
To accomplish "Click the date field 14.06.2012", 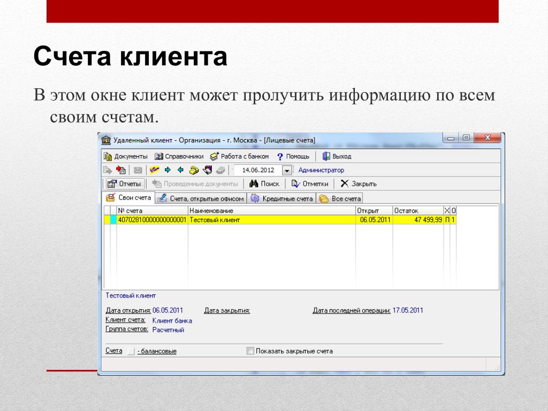I will point(258,170).
